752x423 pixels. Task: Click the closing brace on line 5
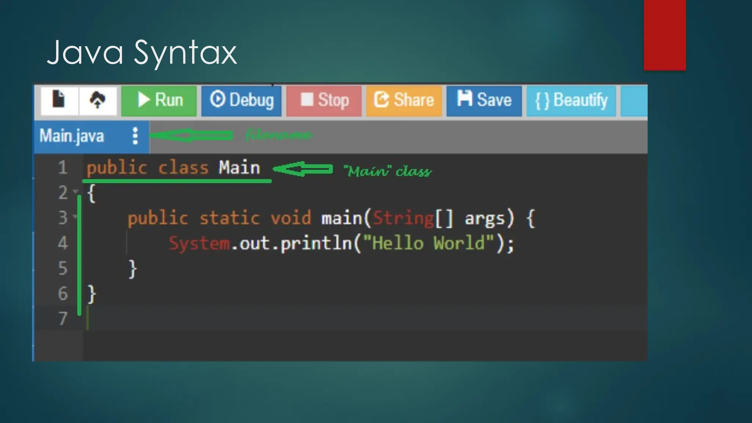[133, 269]
